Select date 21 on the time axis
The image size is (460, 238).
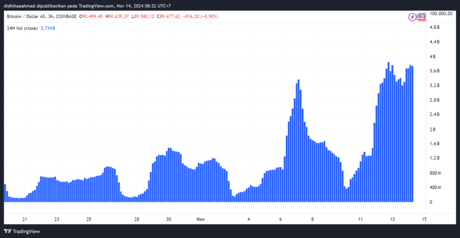25,219
